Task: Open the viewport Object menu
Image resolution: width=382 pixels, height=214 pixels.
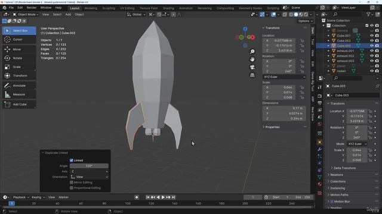Action: [x=79, y=14]
